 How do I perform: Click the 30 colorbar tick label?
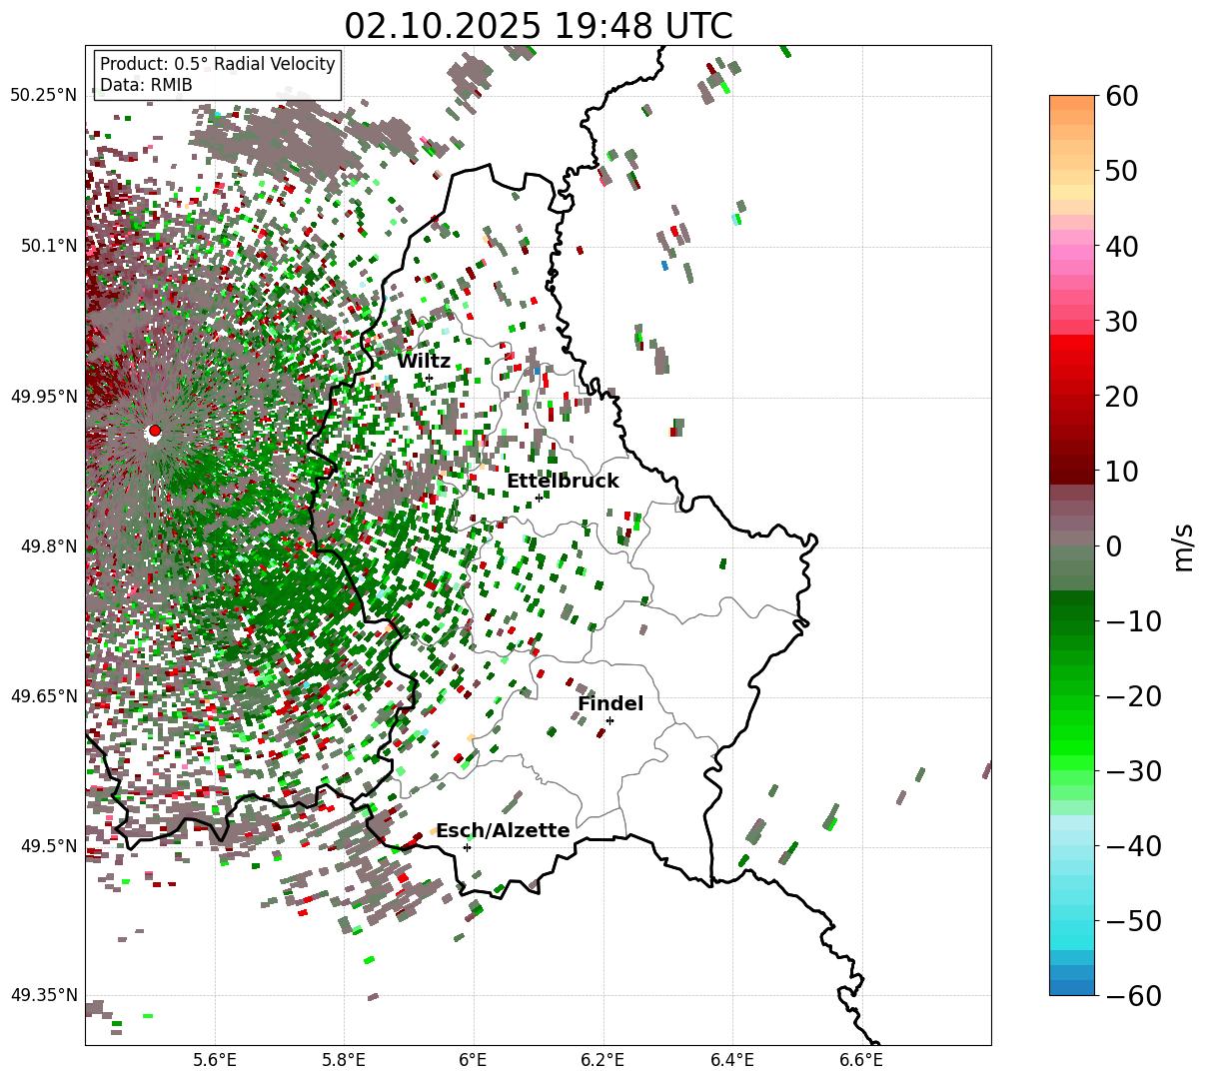tap(1121, 322)
